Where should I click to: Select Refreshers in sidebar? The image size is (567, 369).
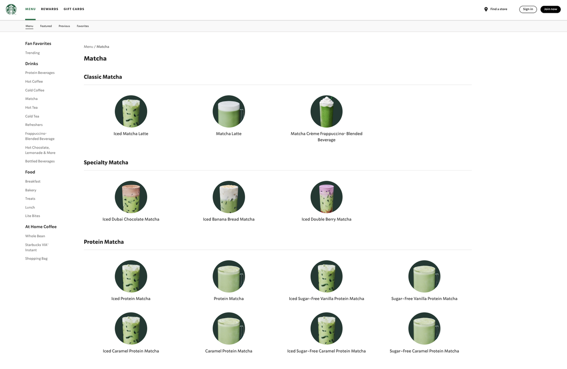click(34, 125)
